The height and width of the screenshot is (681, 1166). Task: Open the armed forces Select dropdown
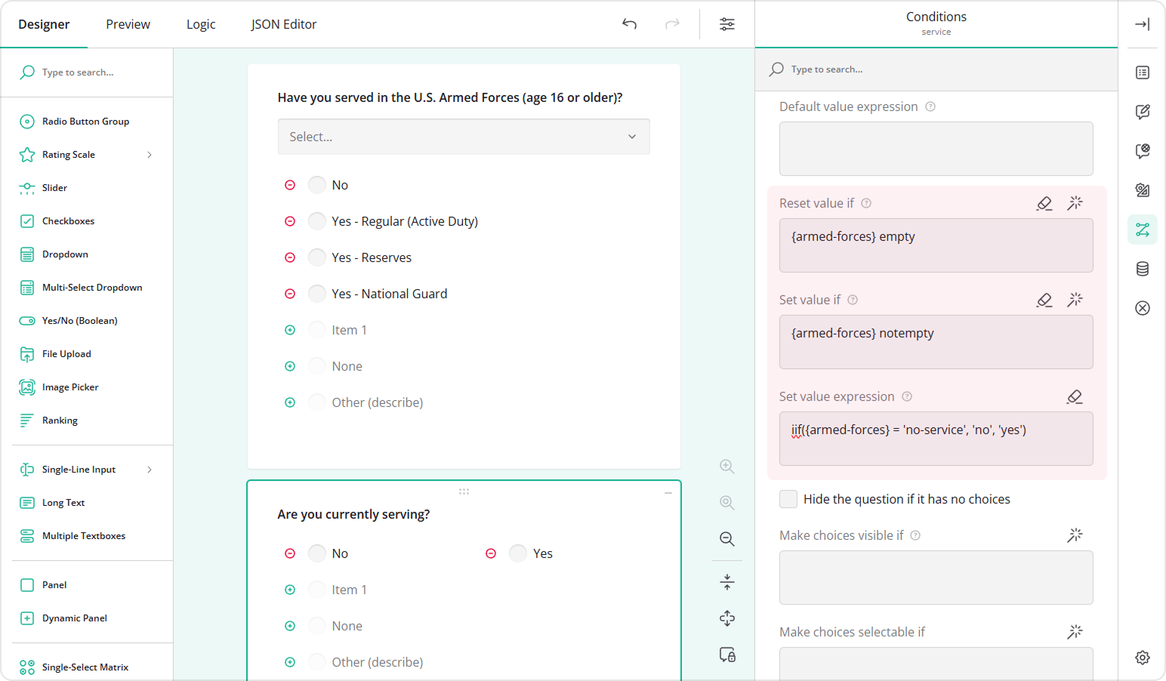pos(464,137)
